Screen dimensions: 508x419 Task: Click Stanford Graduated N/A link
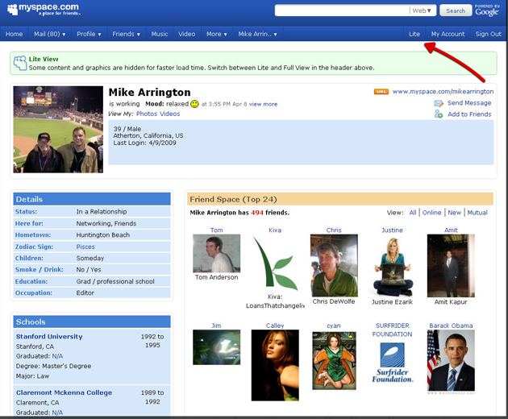click(x=57, y=356)
